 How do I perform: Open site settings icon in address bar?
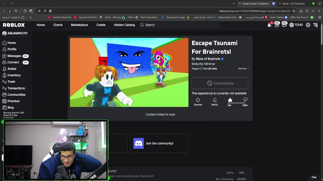tap(294, 11)
